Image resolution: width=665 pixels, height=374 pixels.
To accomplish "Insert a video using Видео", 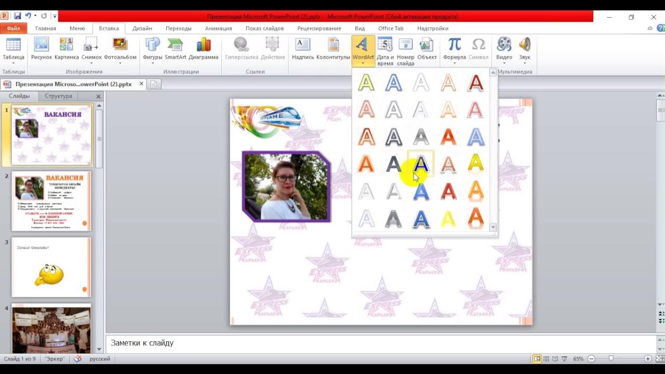I will pos(504,50).
